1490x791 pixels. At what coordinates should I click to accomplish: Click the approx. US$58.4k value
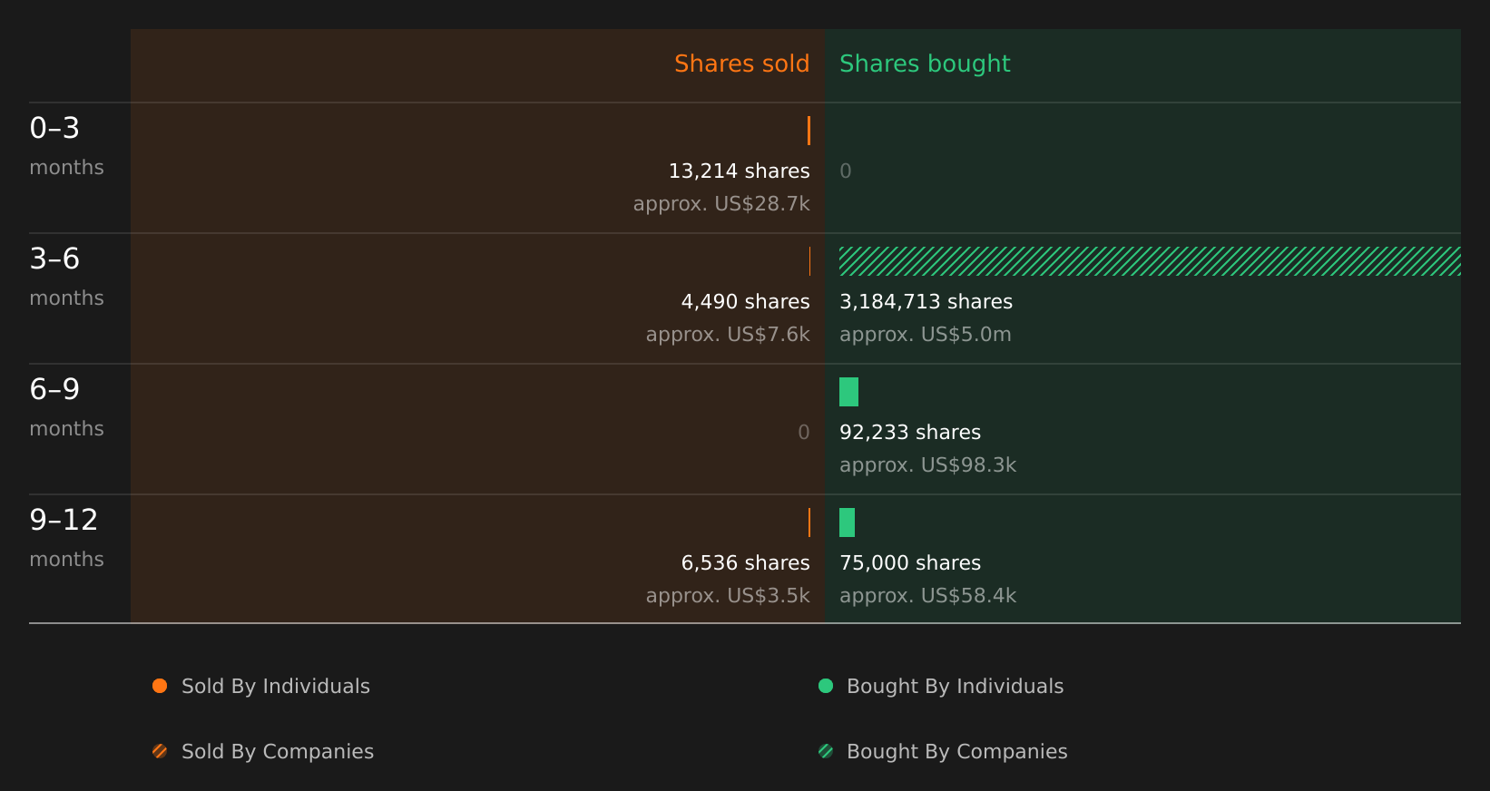pos(927,596)
